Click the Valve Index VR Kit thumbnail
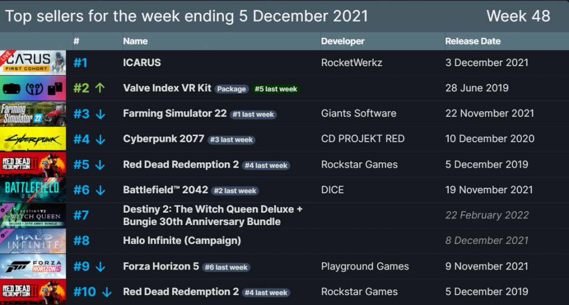The width and height of the screenshot is (569, 305). 33,88
